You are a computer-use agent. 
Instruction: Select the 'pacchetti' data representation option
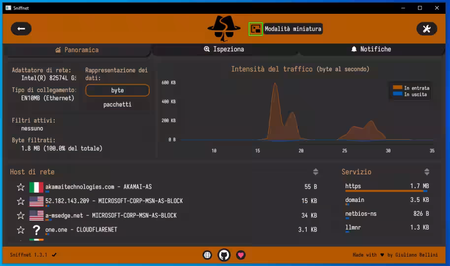[x=117, y=104]
